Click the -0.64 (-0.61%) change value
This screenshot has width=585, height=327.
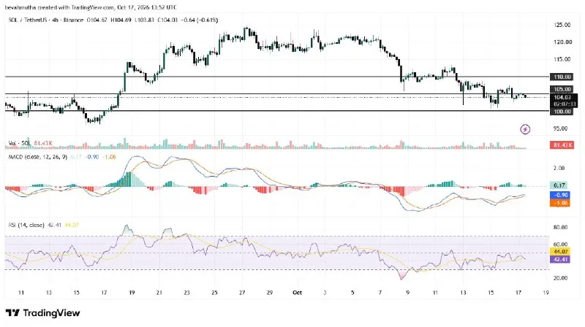click(199, 20)
